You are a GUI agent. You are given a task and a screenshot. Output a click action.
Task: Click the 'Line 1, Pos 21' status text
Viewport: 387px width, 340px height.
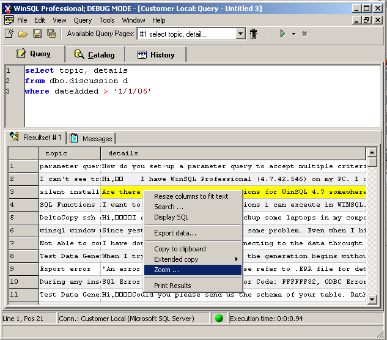[23, 319]
